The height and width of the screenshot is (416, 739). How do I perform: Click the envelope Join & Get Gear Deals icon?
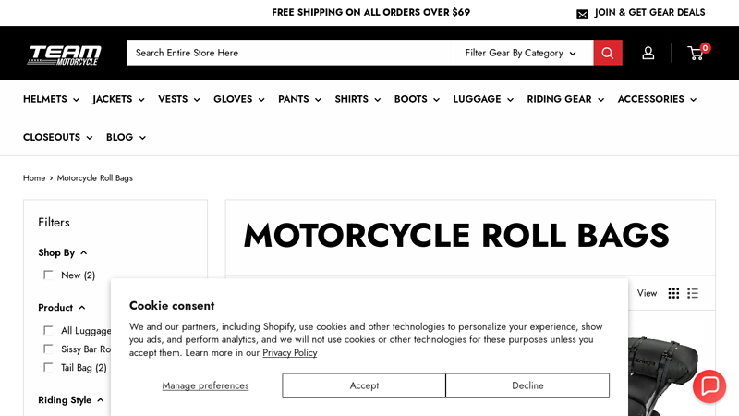click(582, 14)
